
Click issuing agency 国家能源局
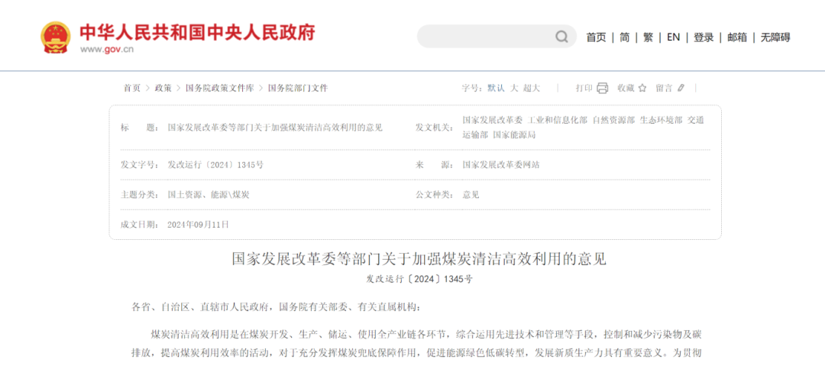(x=514, y=134)
